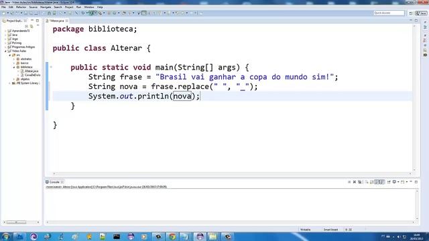Toggle console Scroll Lock
Viewport: 429px width, 241px height.
371,182
